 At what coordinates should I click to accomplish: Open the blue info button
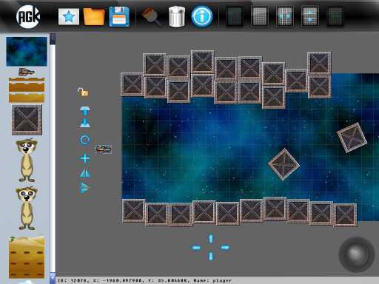(x=202, y=16)
